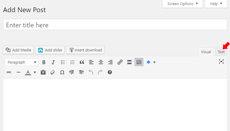
Task: Toggle the toolbar kitchen sink button
Action: (139, 62)
